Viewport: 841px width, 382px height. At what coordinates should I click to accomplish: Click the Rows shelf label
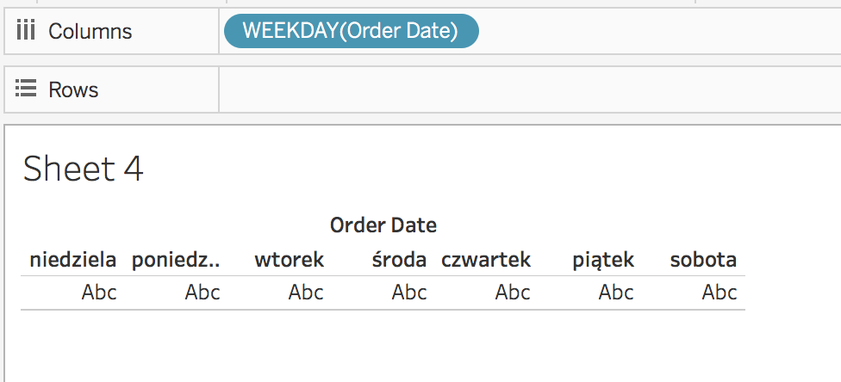[73, 89]
